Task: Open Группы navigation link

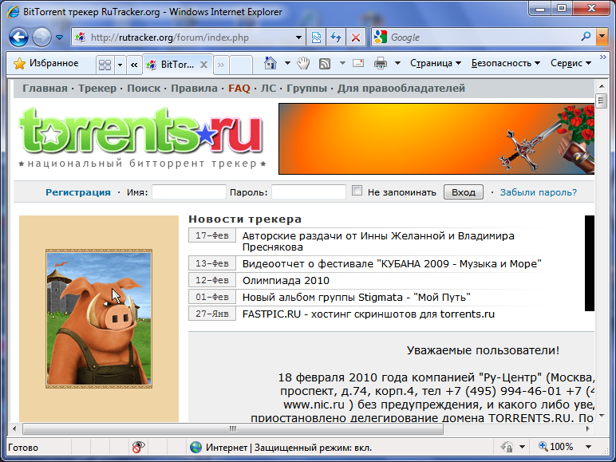Action: (306, 88)
